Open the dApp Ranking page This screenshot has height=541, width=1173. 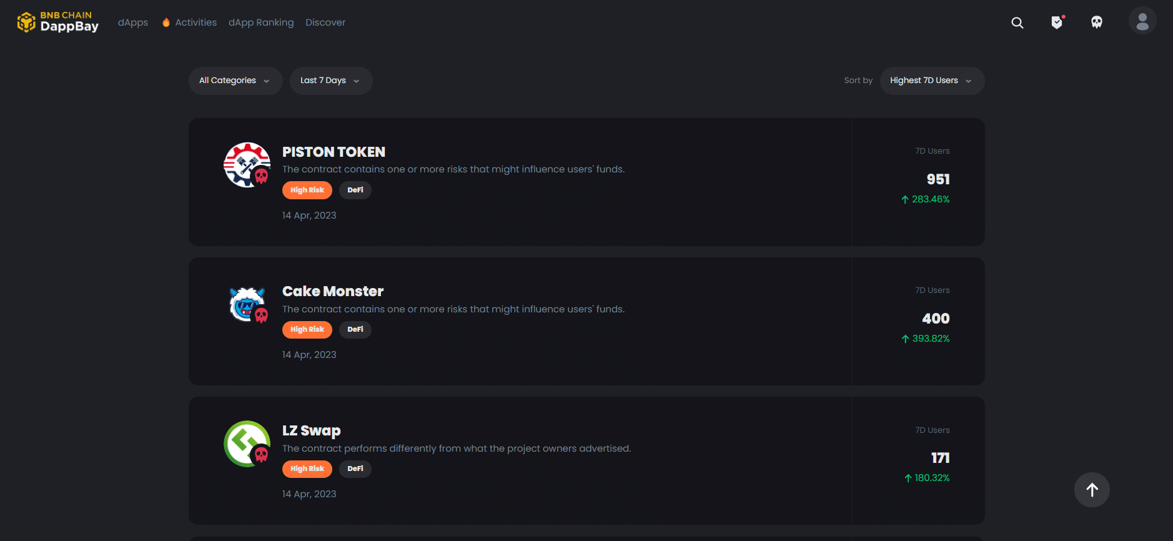(261, 22)
